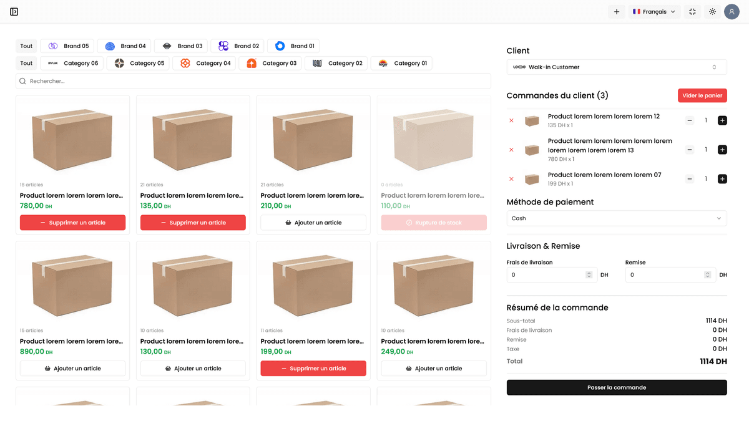Open the Walk-in Customer client selector
Screen dimensions: 749x421
tap(617, 67)
